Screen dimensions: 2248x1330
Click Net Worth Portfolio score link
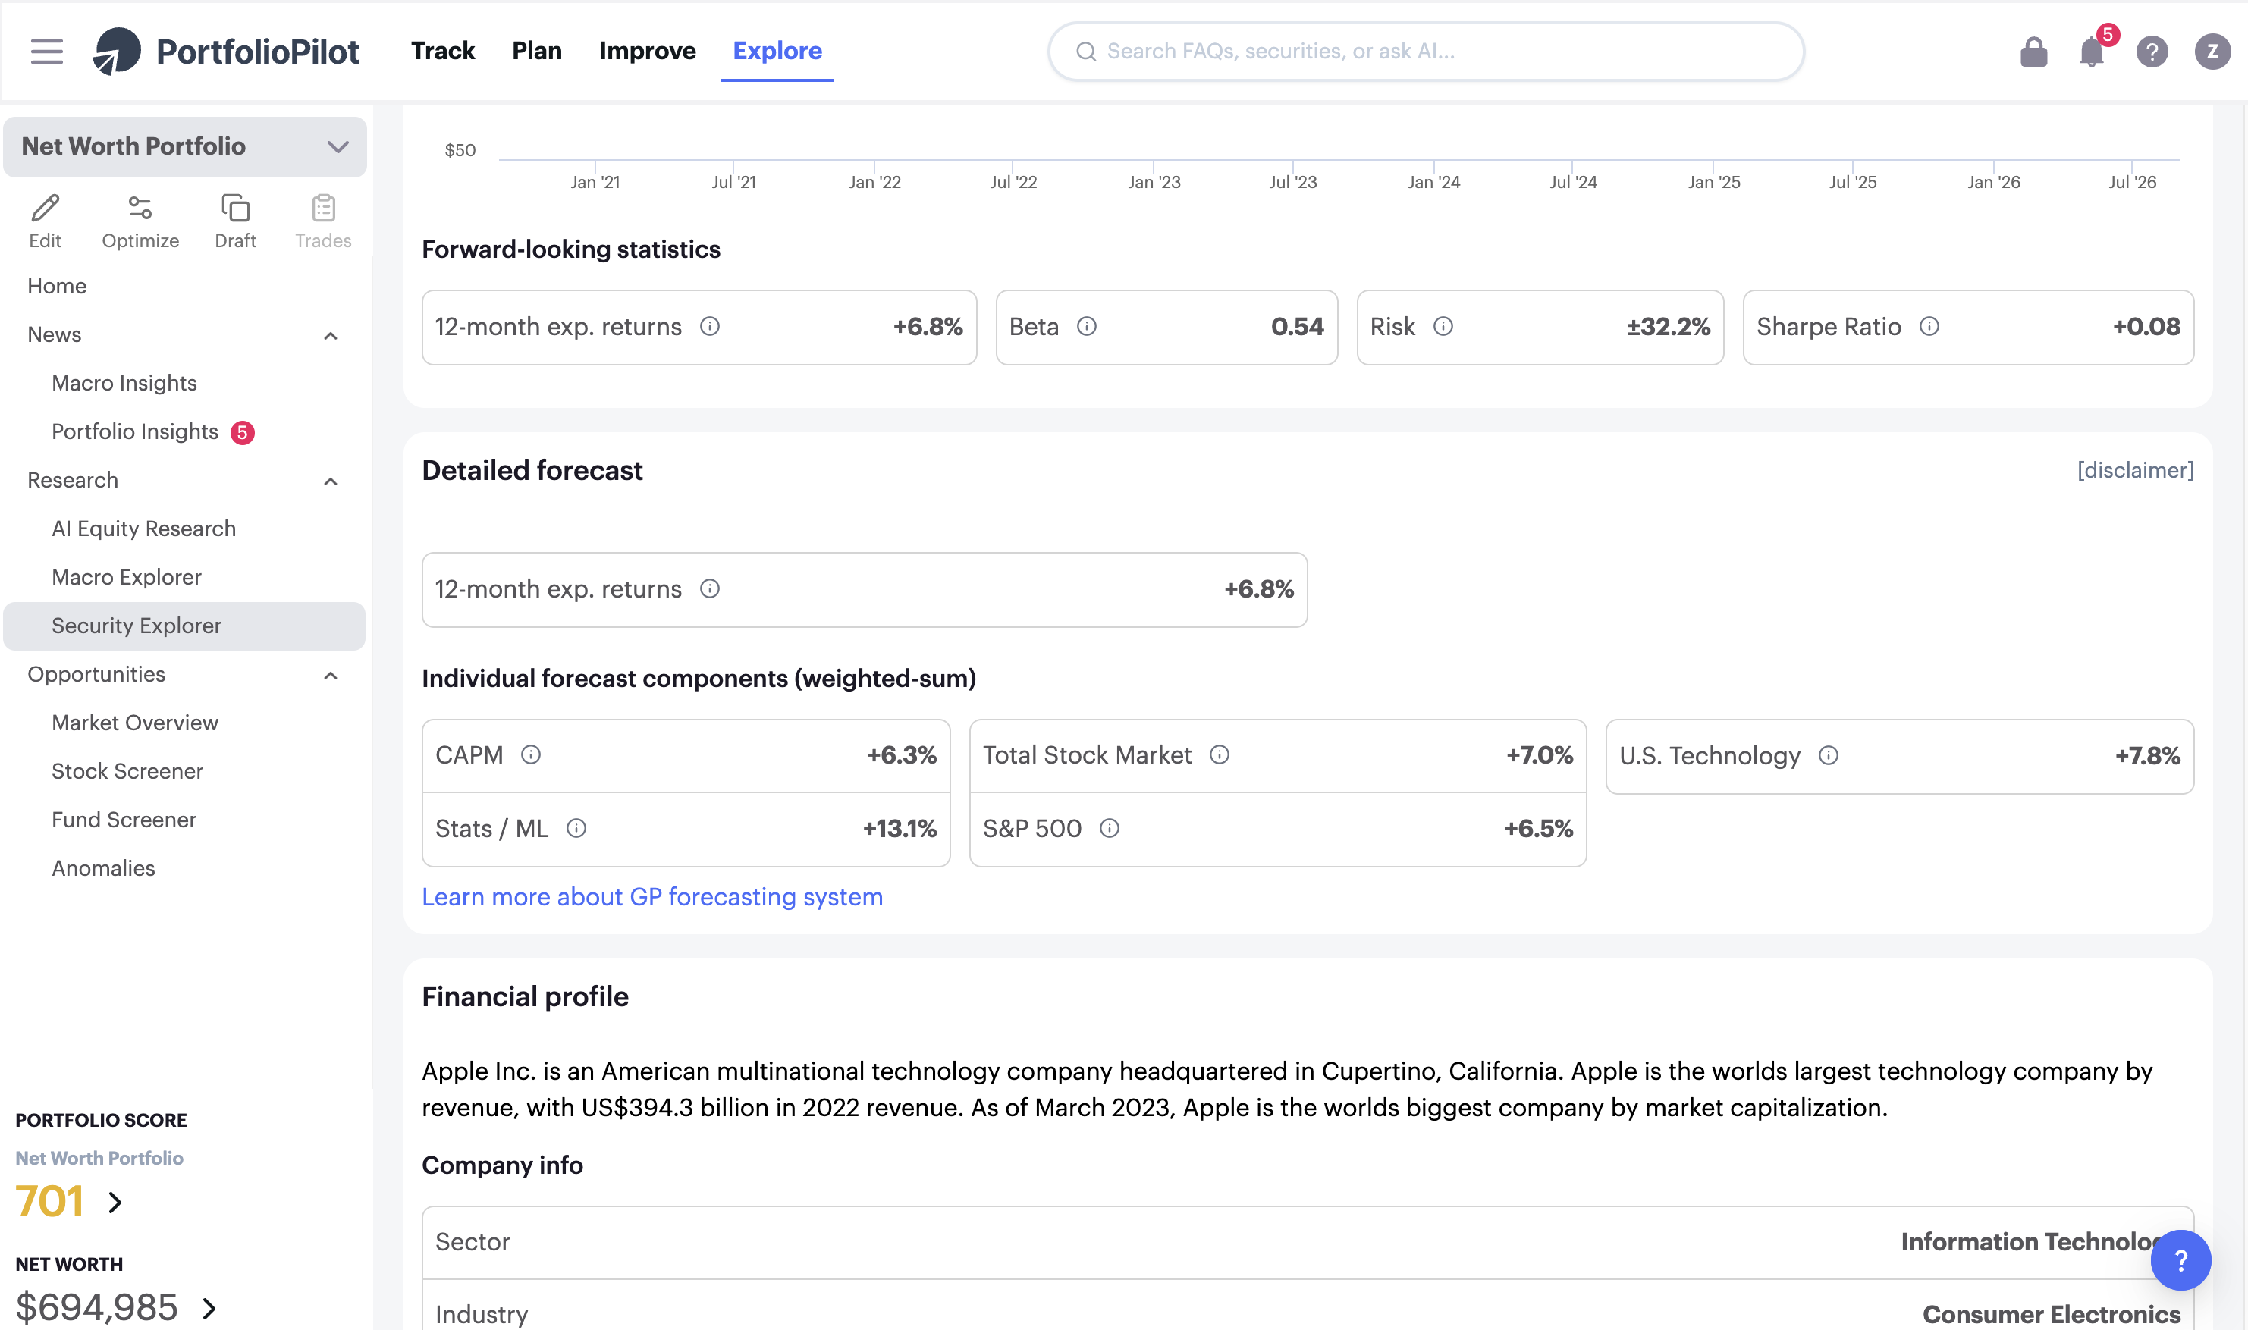tap(99, 1158)
